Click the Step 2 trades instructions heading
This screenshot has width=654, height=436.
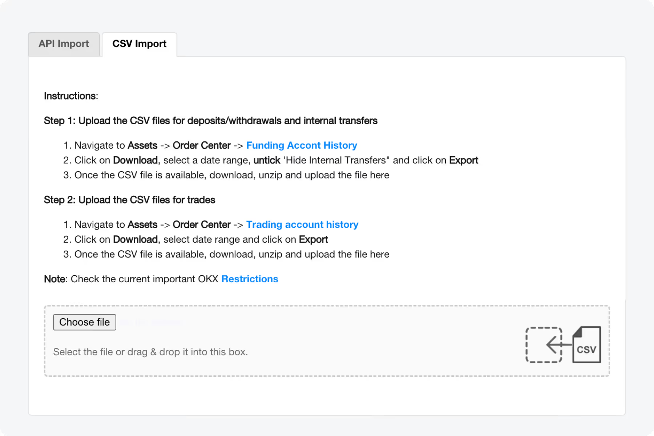[129, 200]
